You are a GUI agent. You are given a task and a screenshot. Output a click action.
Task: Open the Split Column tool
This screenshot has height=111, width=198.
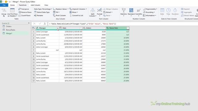click(93, 12)
